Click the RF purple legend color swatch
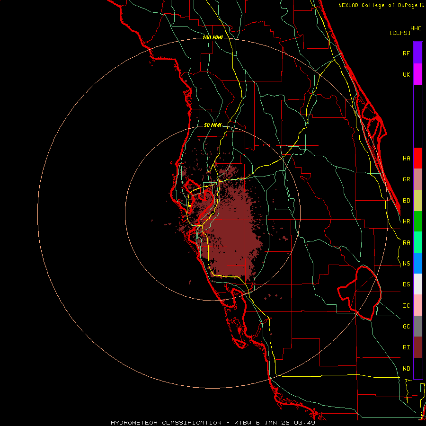The image size is (426, 426). [x=418, y=53]
